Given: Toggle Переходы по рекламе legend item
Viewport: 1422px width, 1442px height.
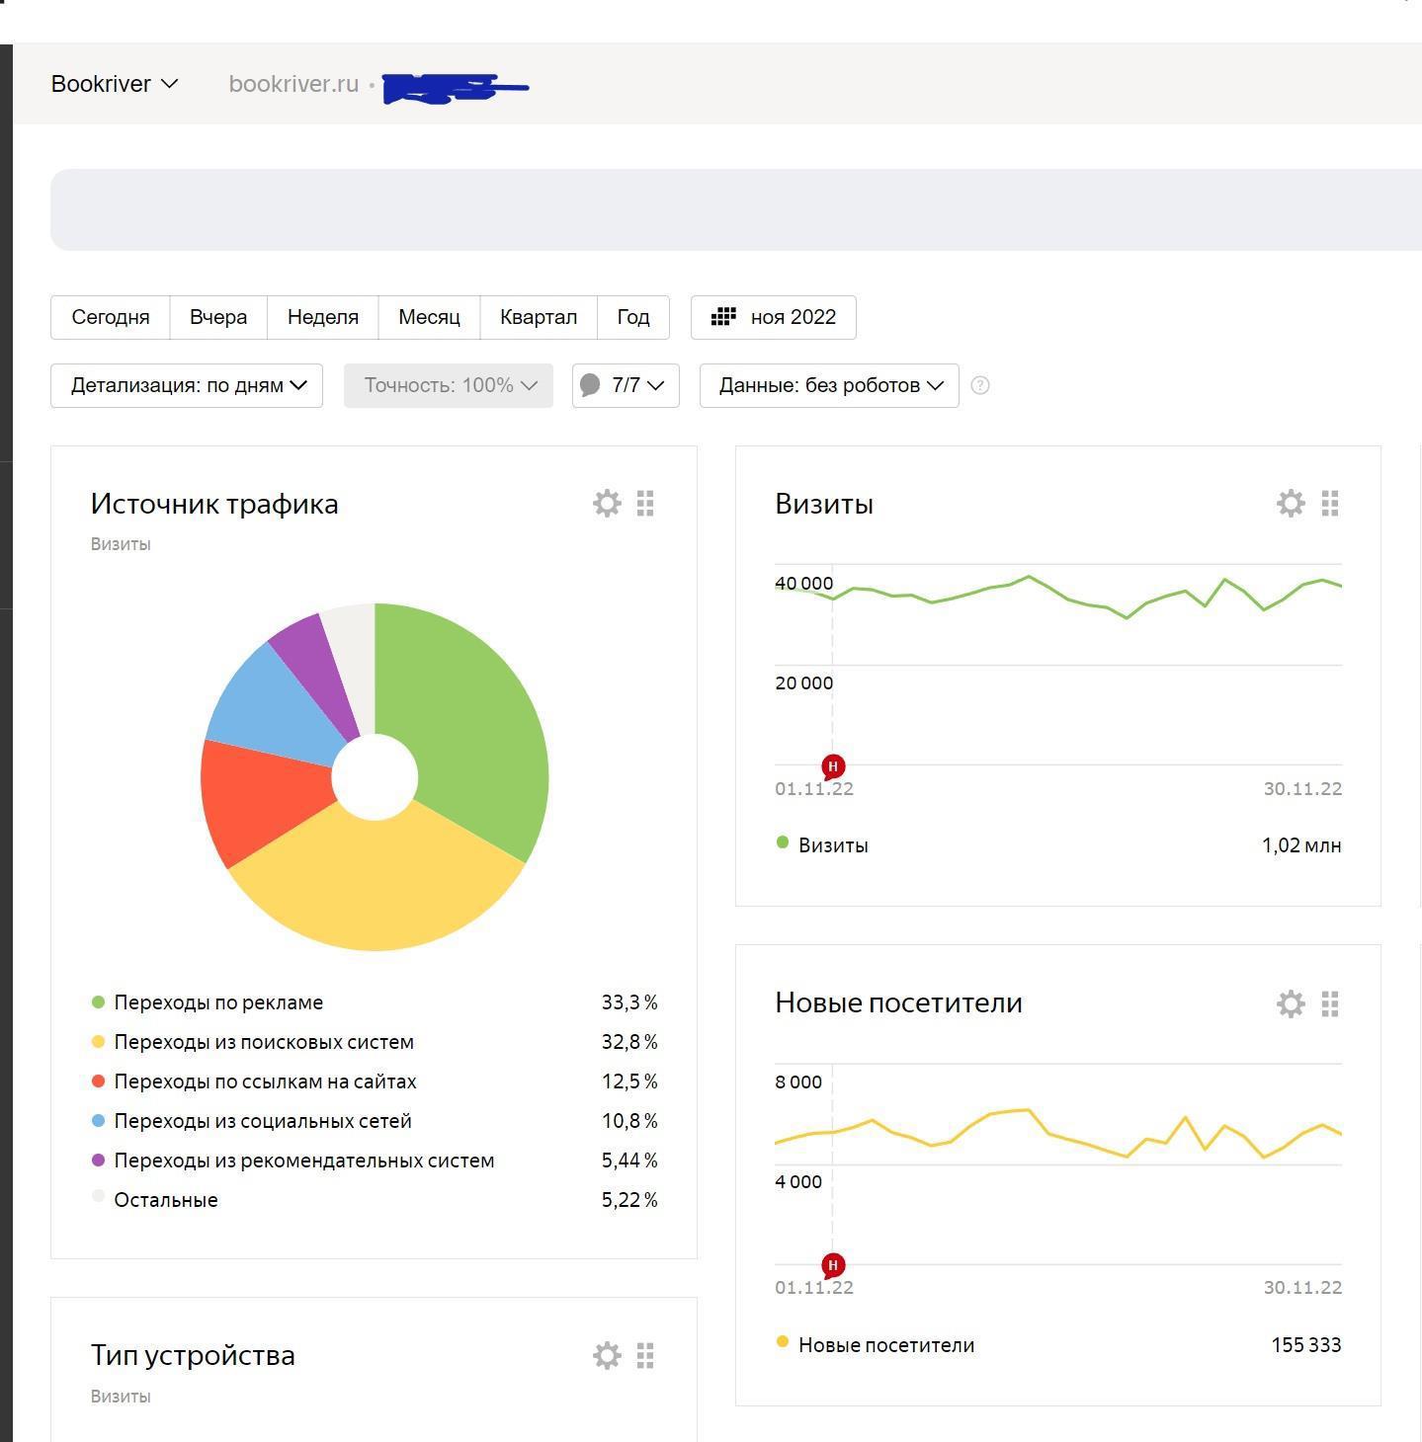Looking at the screenshot, I should tap(218, 1002).
